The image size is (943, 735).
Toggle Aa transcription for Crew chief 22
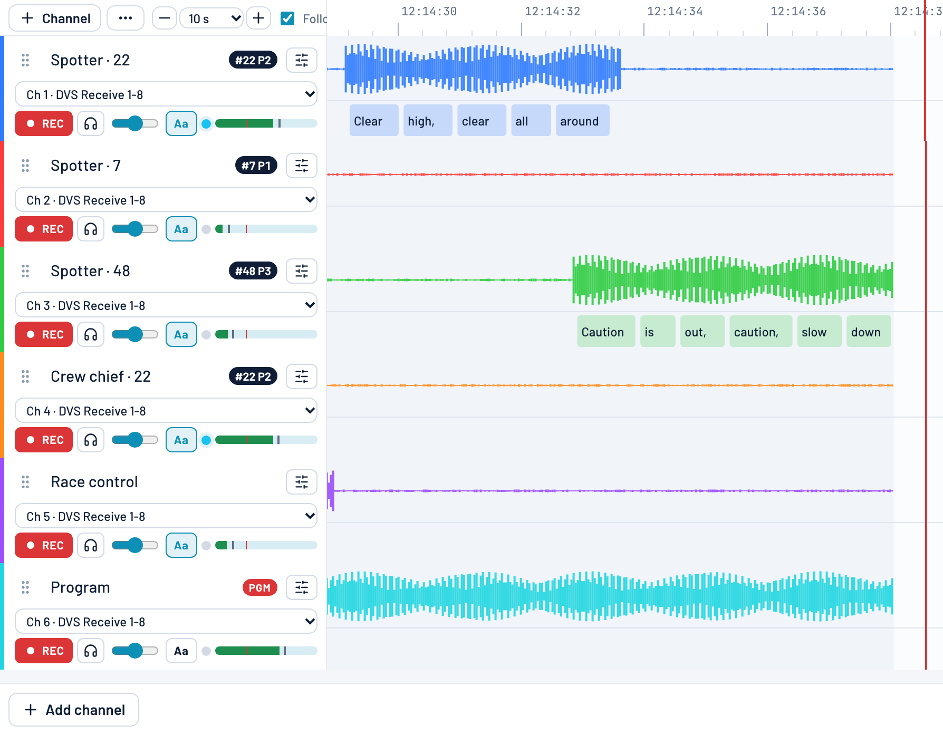pyautogui.click(x=181, y=440)
